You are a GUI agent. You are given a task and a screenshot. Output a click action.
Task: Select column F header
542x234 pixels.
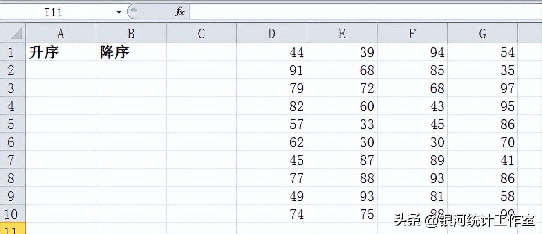[412, 33]
